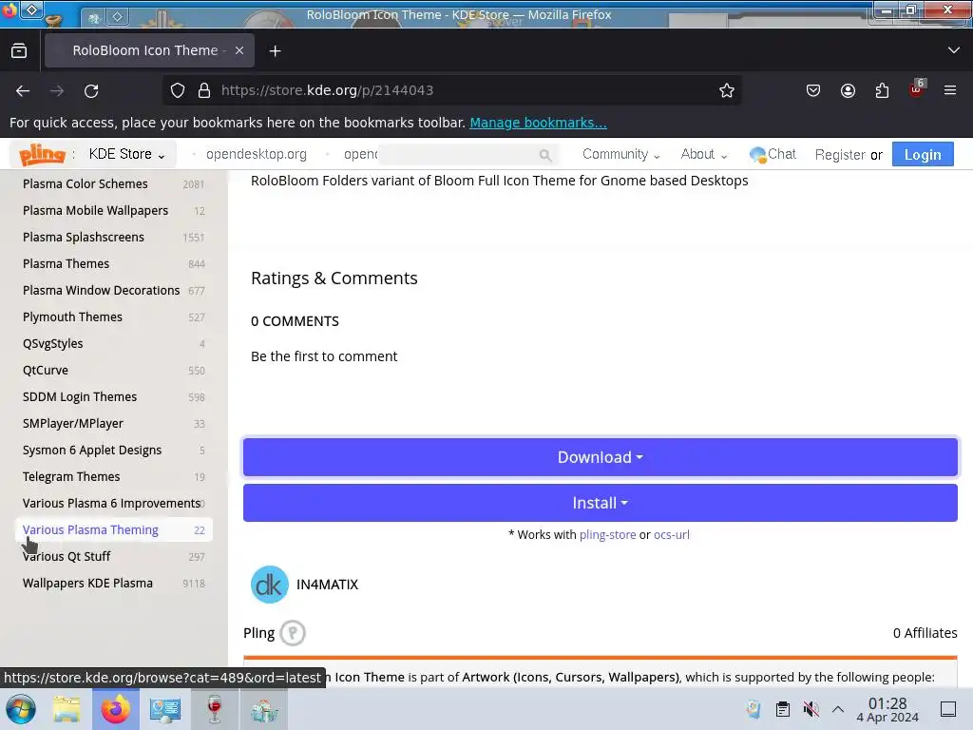Open Firefox account icon
Image resolution: width=973 pixels, height=730 pixels.
848,90
